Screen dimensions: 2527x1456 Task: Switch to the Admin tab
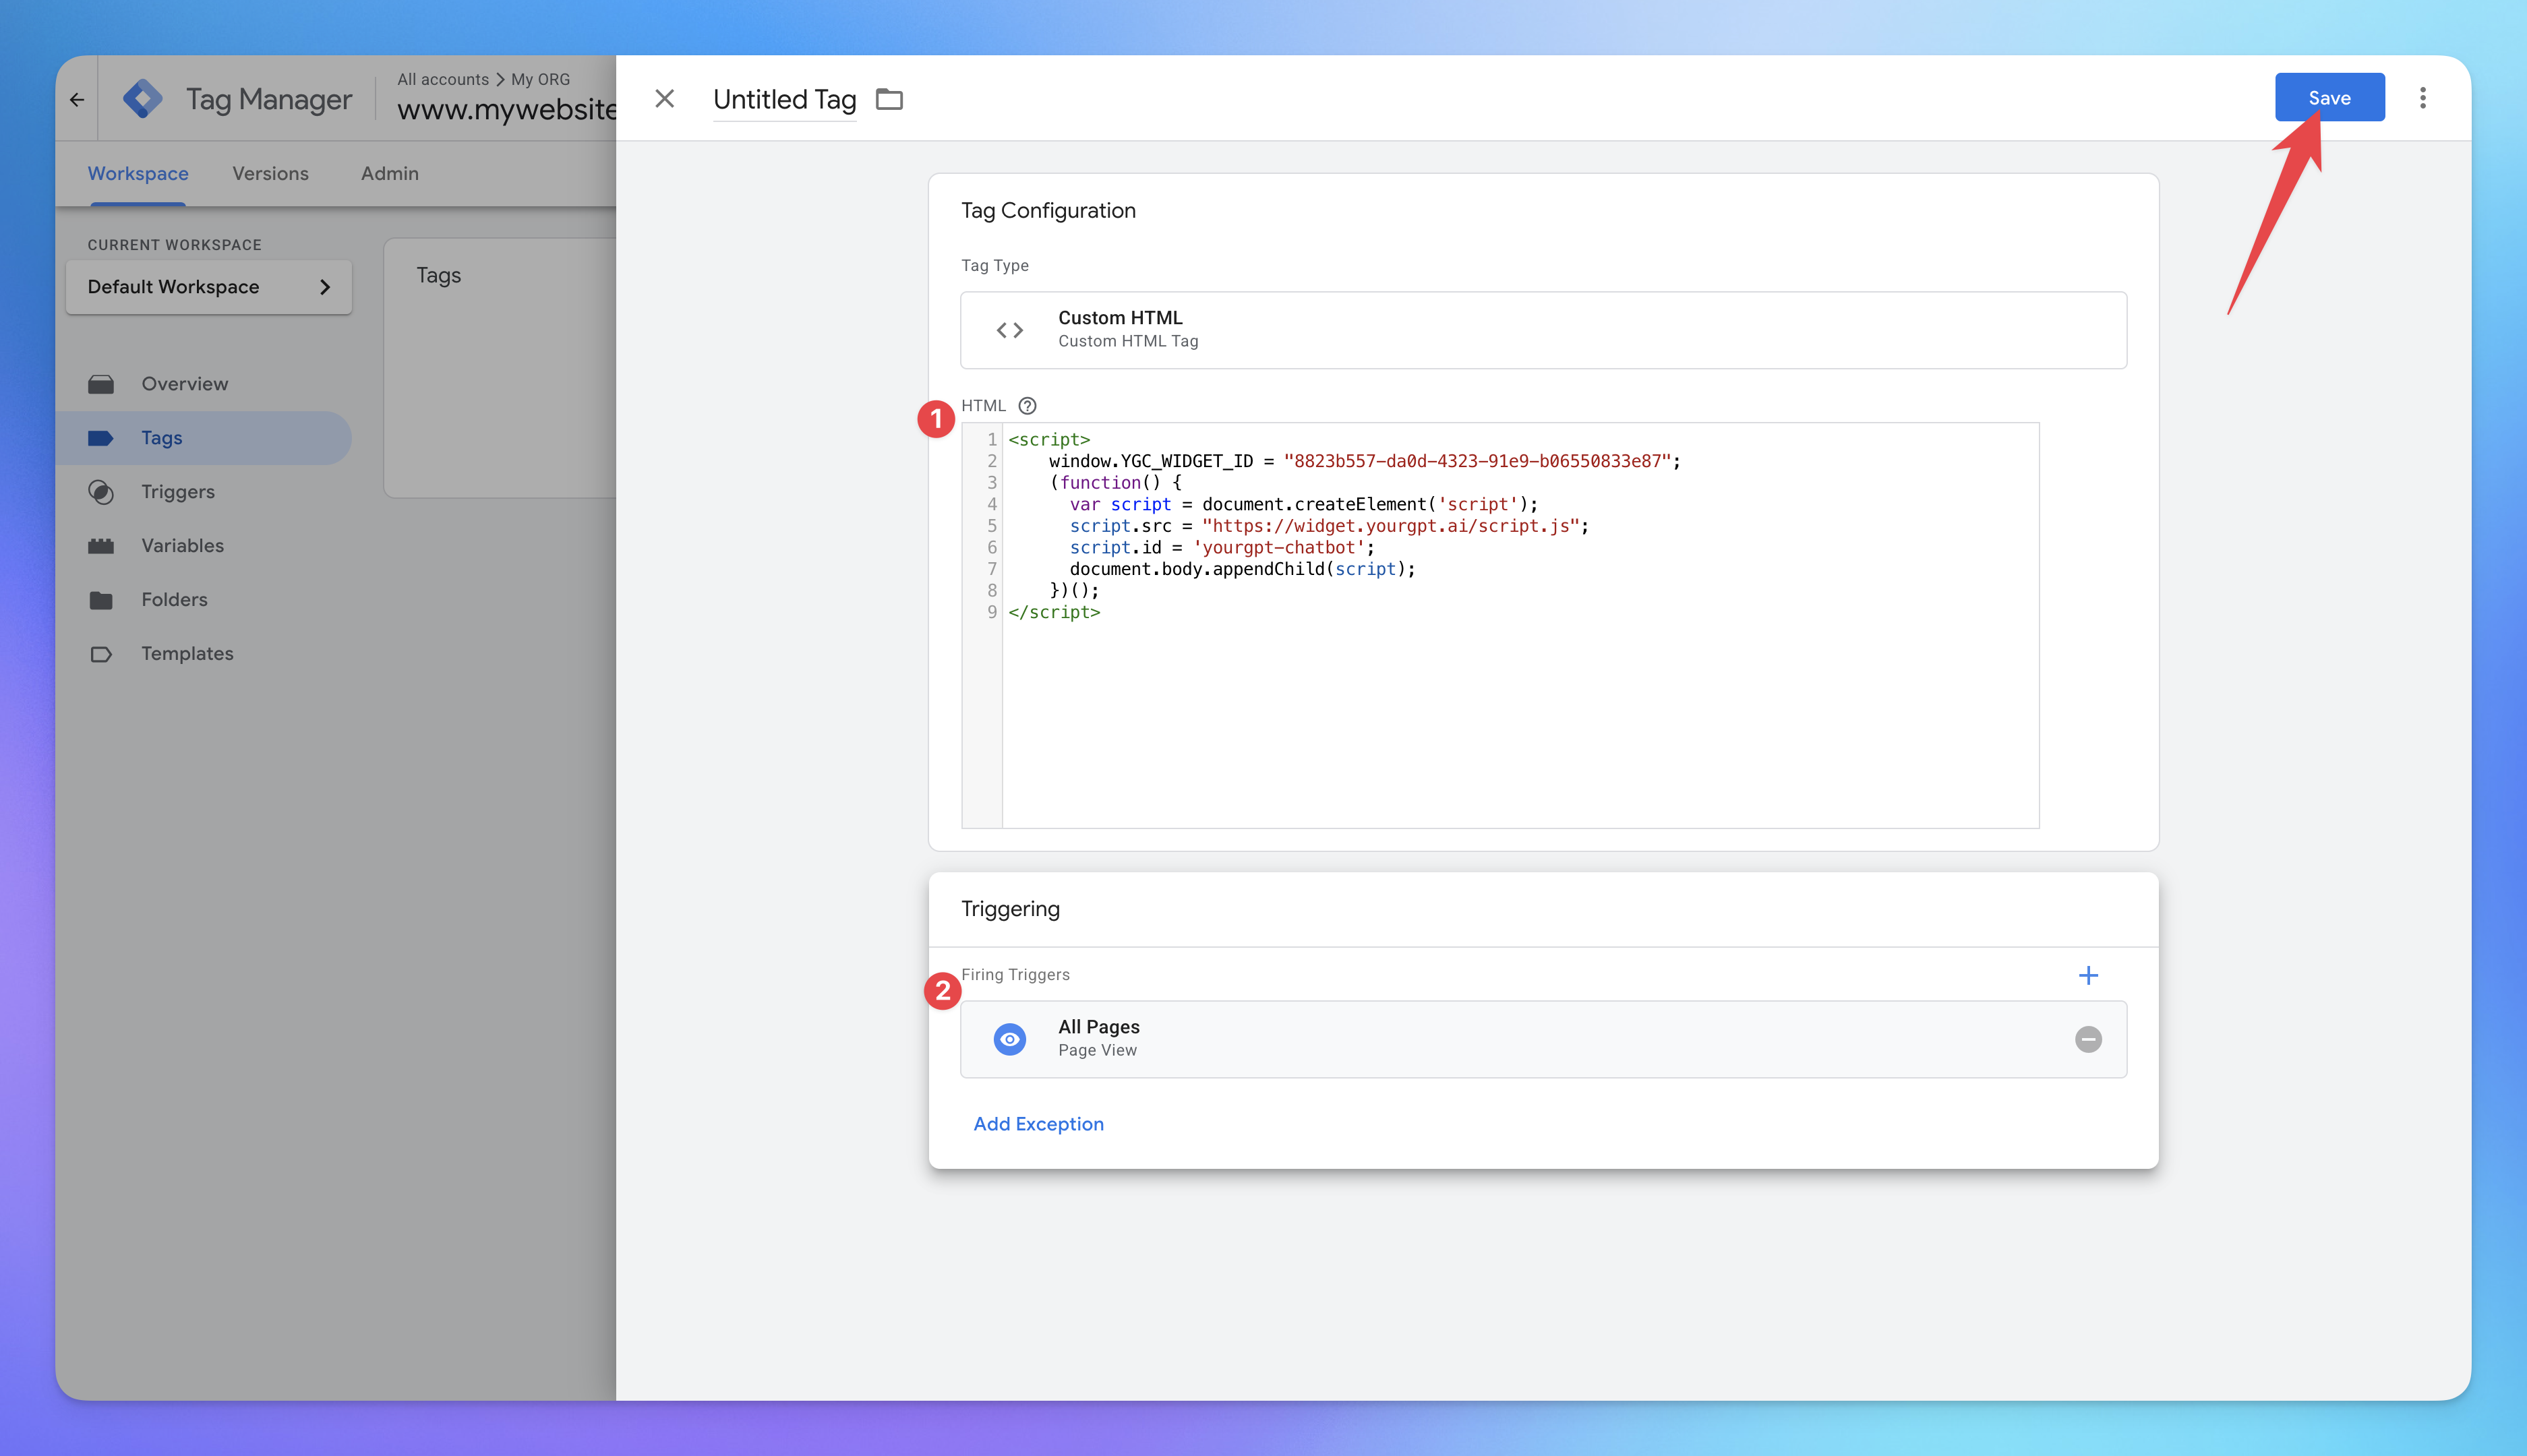(389, 173)
